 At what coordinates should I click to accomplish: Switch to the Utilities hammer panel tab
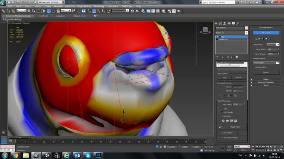(237, 23)
